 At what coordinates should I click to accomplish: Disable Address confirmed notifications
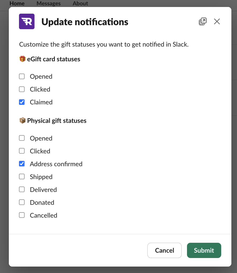(x=22, y=164)
